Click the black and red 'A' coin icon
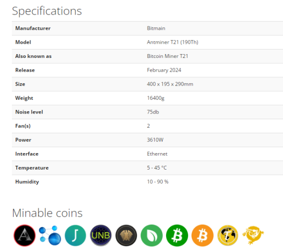Viewport: 283px width, 252px height. 25,236
